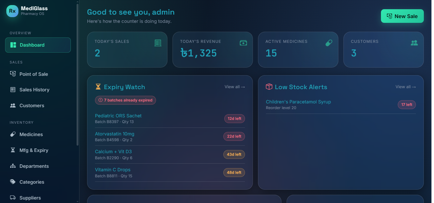
Task: Click the sidebar scrollbar down arrow
Action: pos(77,201)
